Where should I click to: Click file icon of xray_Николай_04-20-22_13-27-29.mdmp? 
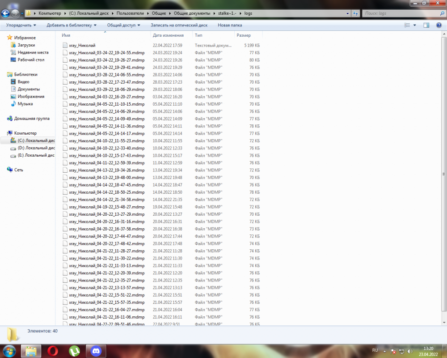(65, 214)
